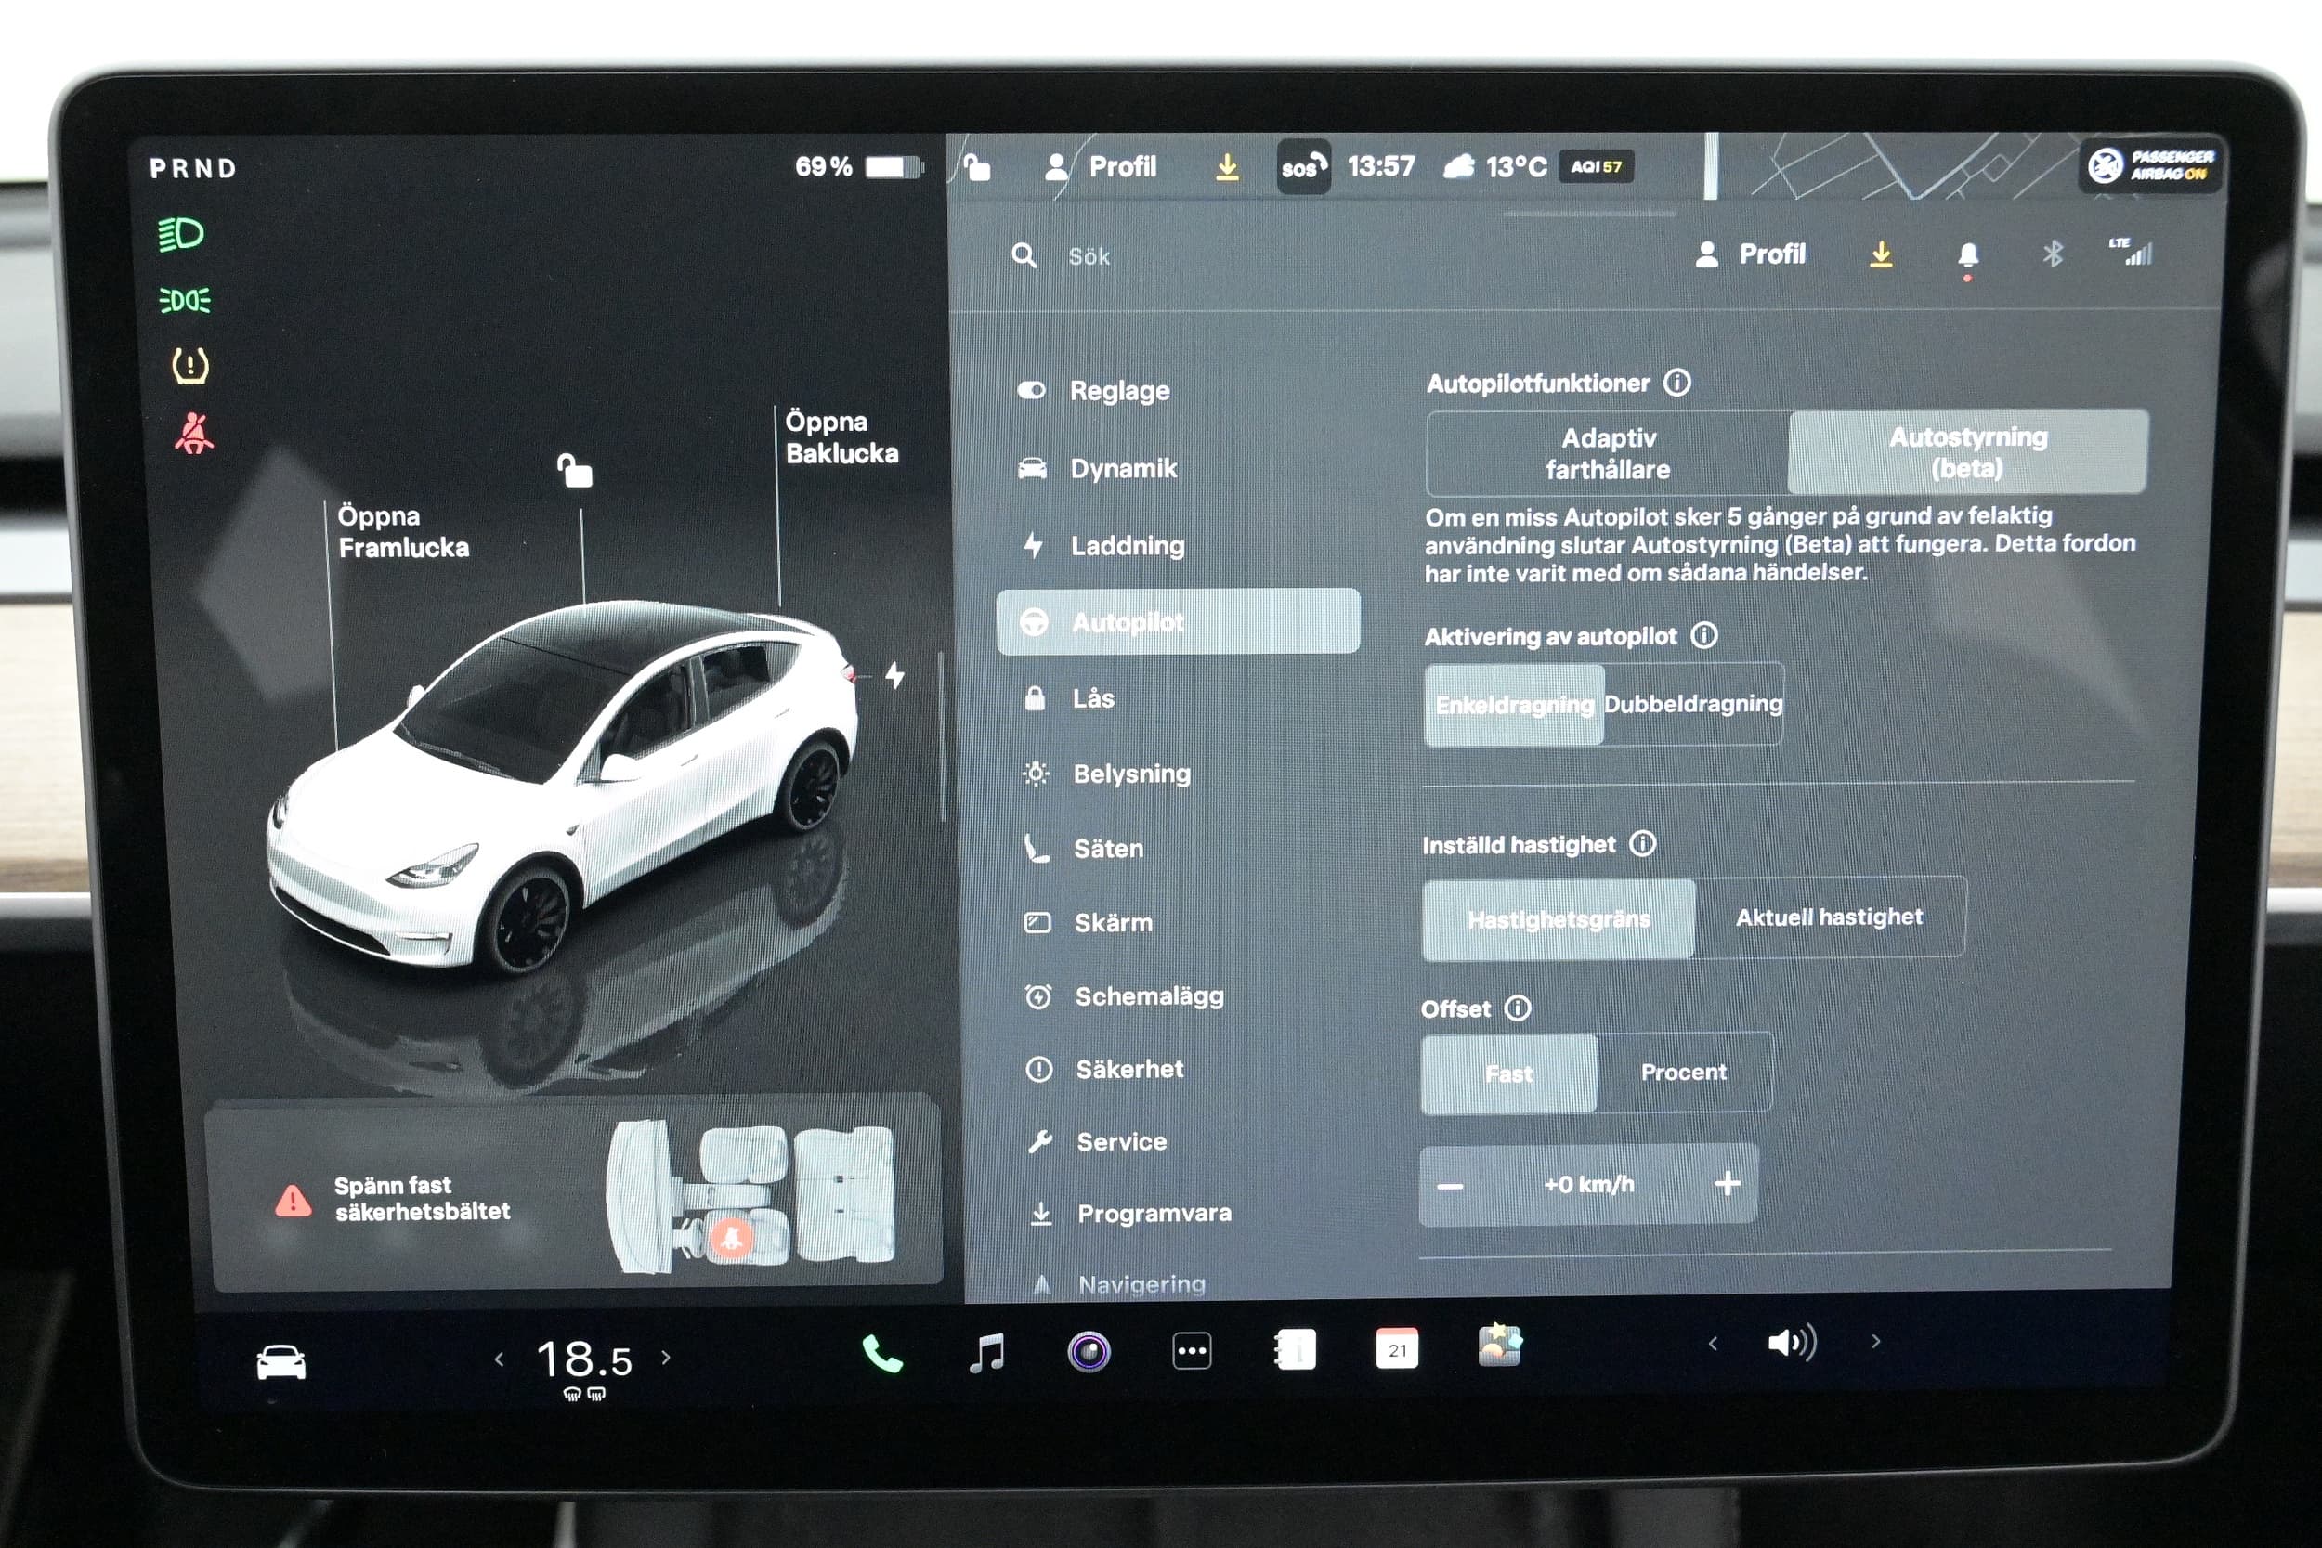
Task: Tap the 13°C weather AQI display
Action: (1538, 167)
